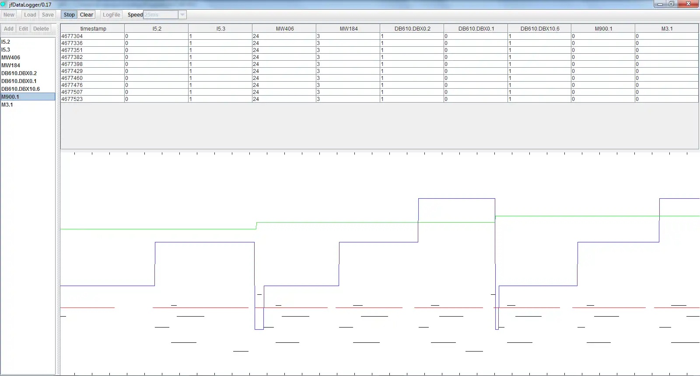Viewport: 700px width, 376px height.
Task: Click the Save button
Action: 48,15
